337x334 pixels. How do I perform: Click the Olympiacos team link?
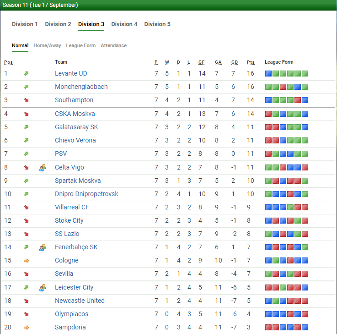[x=72, y=314]
